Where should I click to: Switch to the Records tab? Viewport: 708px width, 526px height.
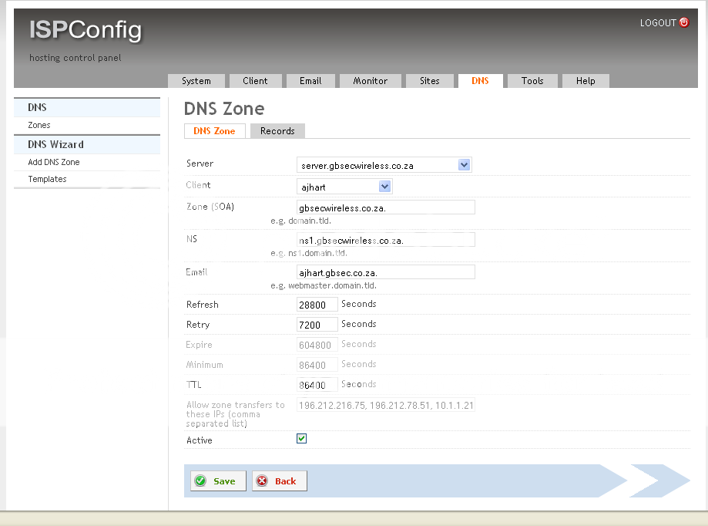(x=277, y=131)
